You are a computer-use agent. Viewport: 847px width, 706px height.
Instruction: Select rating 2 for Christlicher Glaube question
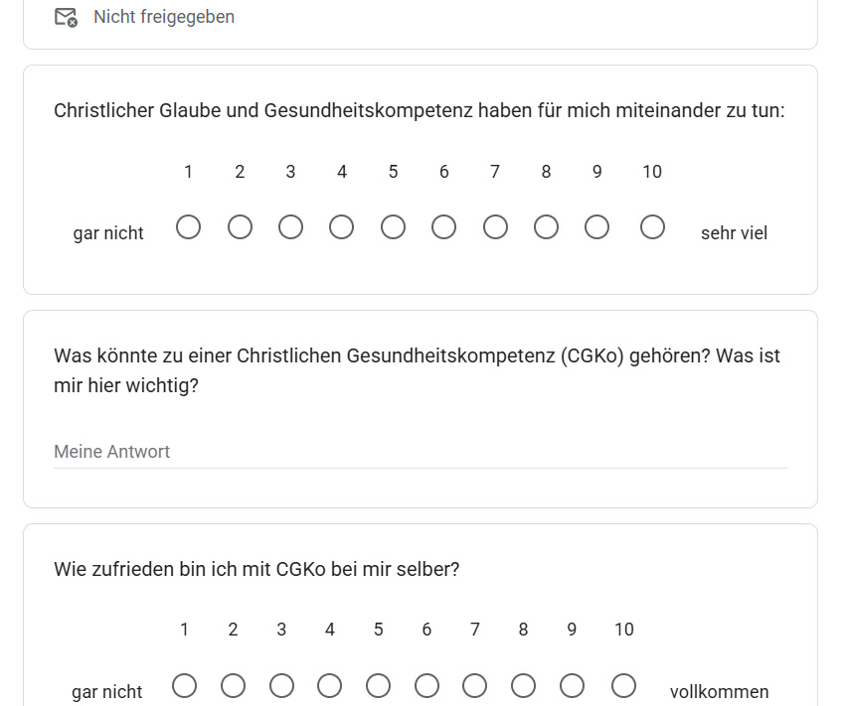coord(240,227)
